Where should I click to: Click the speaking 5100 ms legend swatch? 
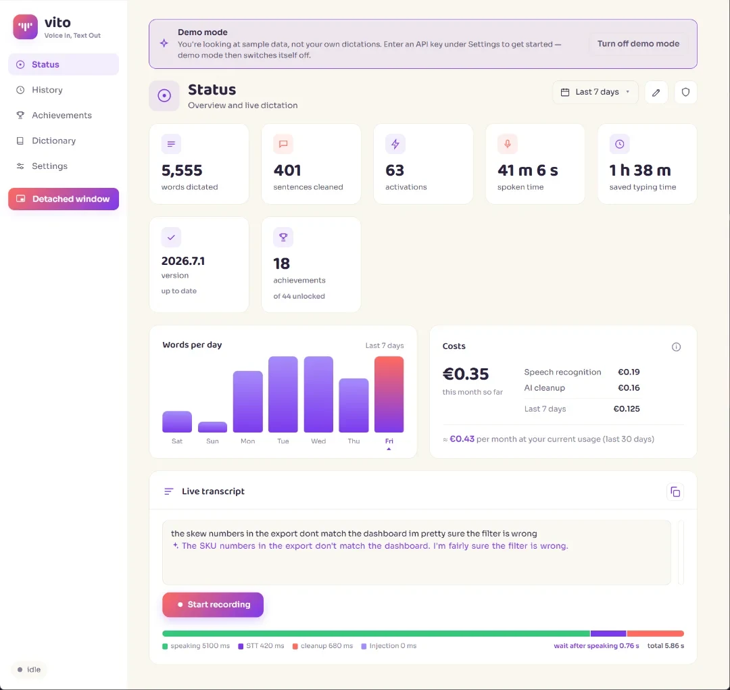[x=165, y=646]
